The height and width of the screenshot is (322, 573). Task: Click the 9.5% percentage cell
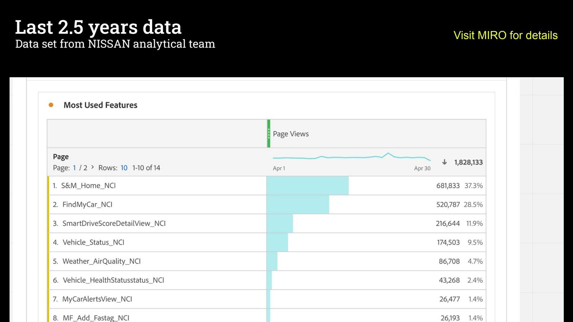(475, 243)
